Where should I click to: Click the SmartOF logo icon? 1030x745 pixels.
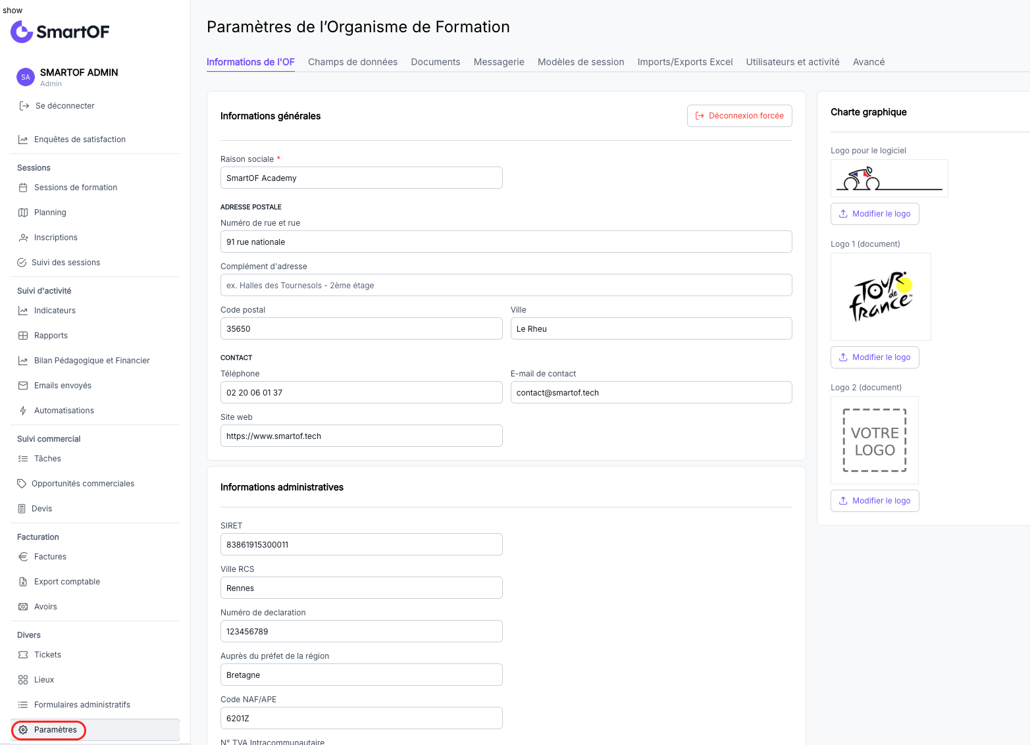click(22, 31)
